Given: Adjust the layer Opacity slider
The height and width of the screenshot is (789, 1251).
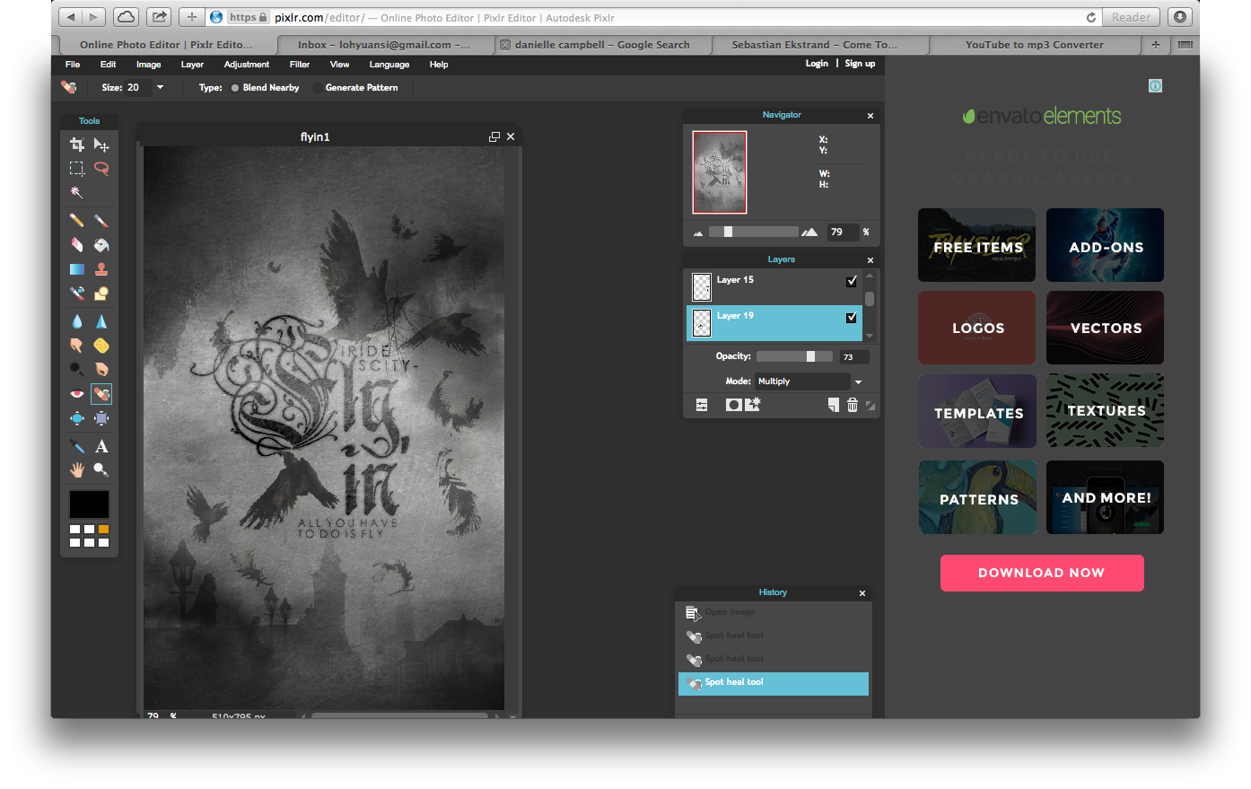Looking at the screenshot, I should (x=794, y=356).
